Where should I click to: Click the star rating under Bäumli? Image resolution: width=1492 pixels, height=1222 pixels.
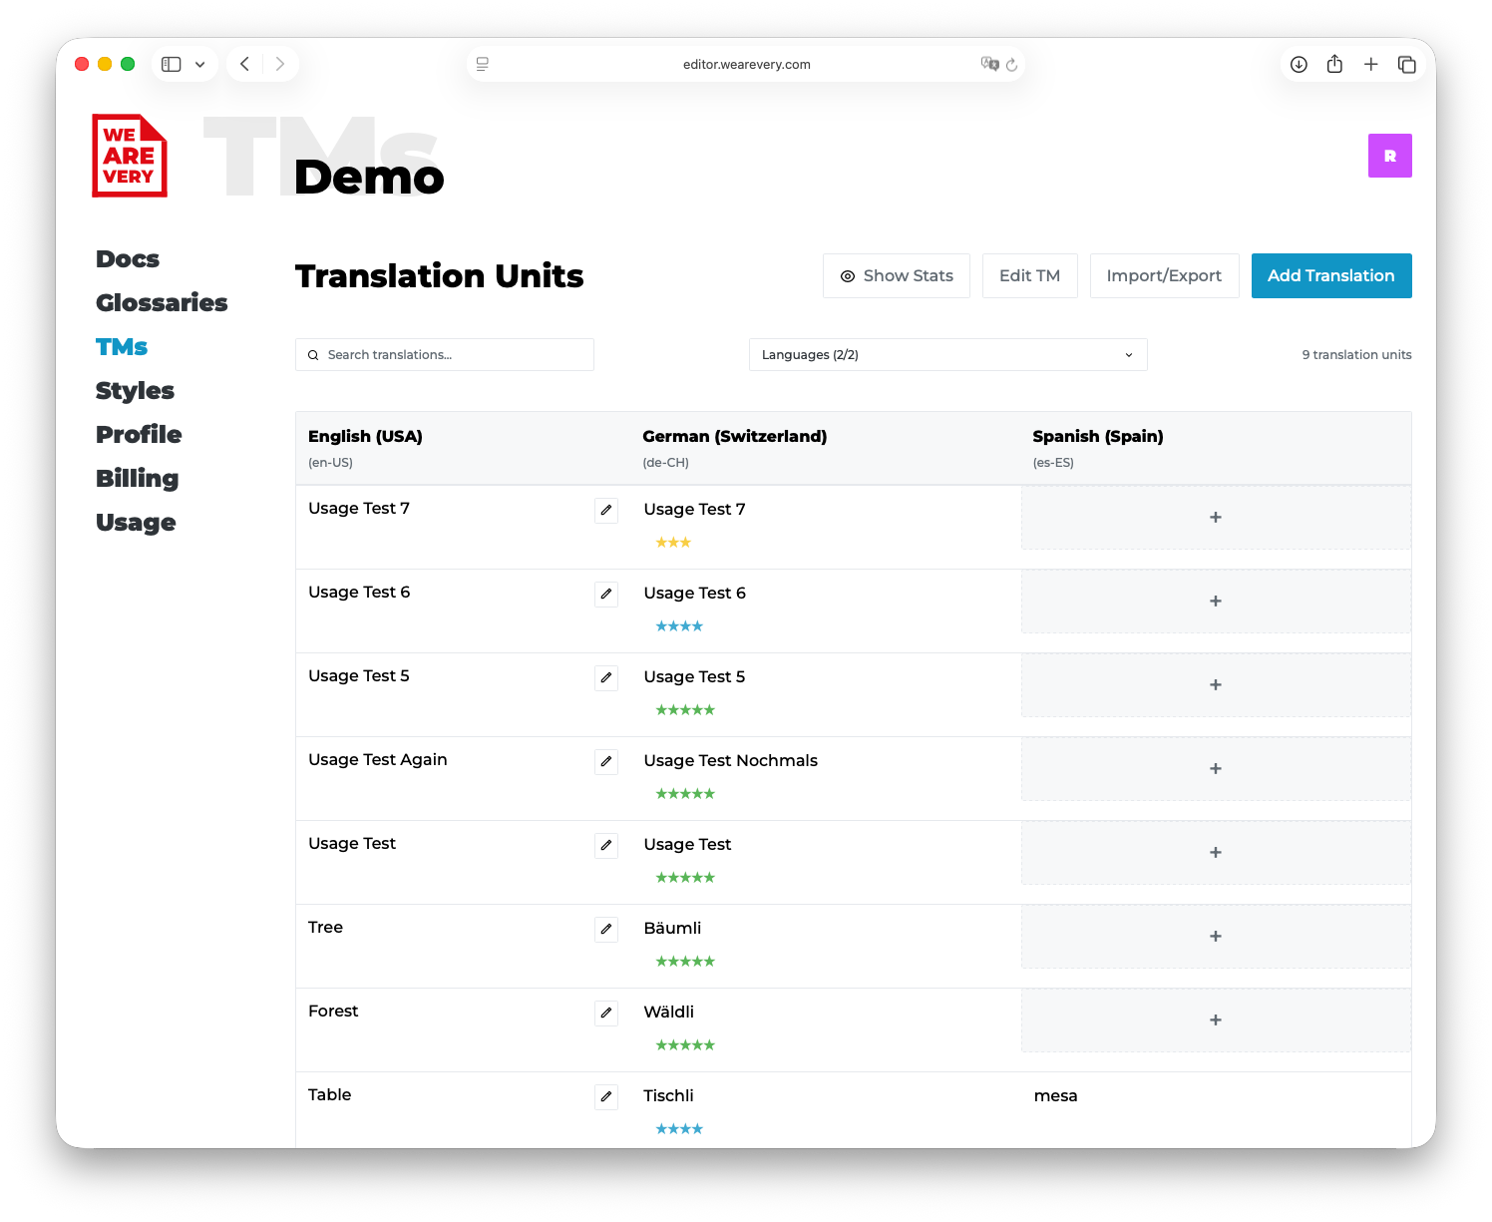(685, 962)
